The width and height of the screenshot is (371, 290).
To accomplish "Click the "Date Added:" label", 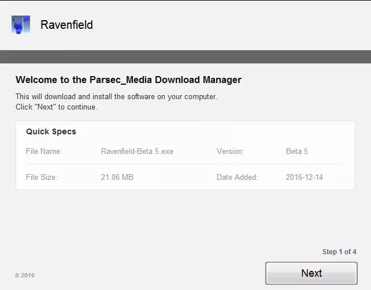I will (237, 177).
